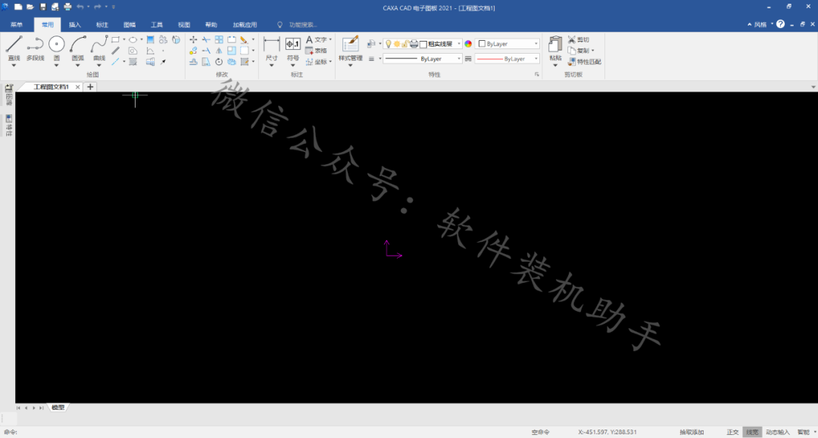The image size is (818, 438).
Task: Expand the 直线 dropdown arrow
Action: [14, 66]
